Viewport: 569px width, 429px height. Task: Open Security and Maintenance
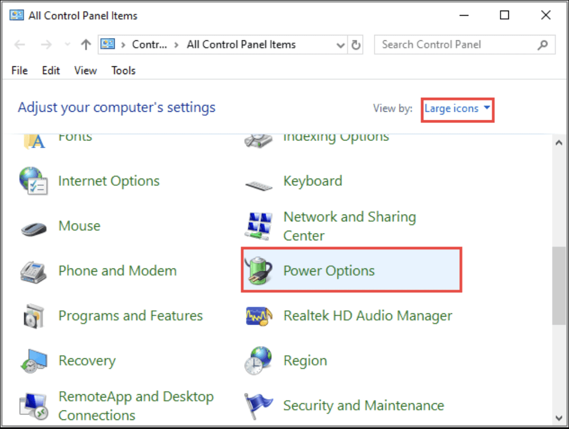click(363, 405)
